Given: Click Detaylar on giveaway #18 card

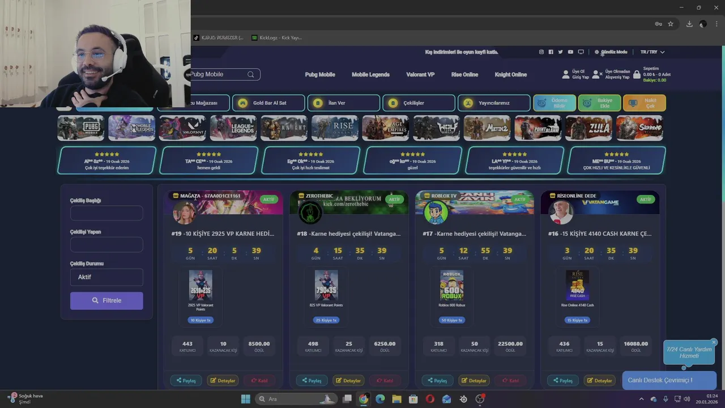Looking at the screenshot, I should (x=348, y=380).
